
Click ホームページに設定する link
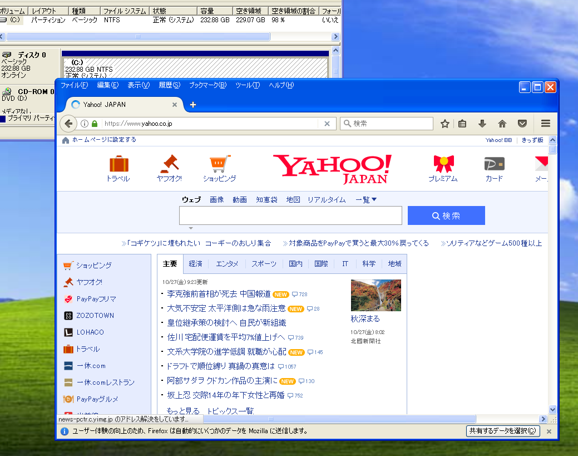point(105,139)
